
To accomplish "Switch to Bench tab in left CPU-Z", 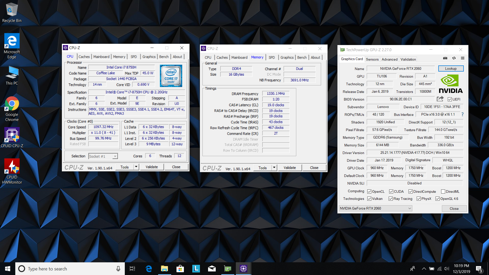I will (164, 57).
